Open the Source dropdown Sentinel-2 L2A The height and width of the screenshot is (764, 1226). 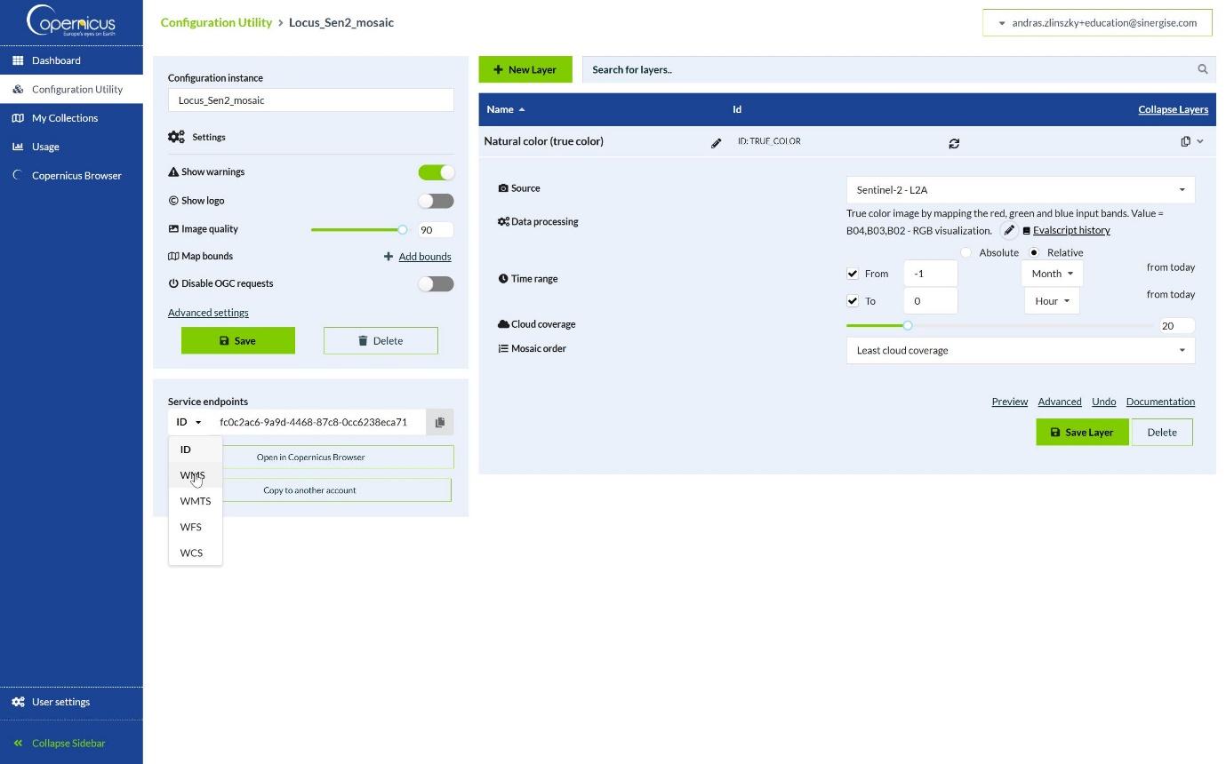[1021, 190]
